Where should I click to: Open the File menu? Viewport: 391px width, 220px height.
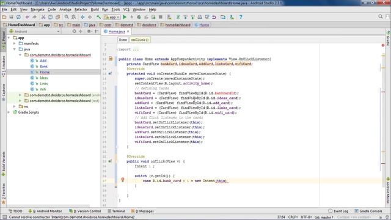tap(4, 10)
